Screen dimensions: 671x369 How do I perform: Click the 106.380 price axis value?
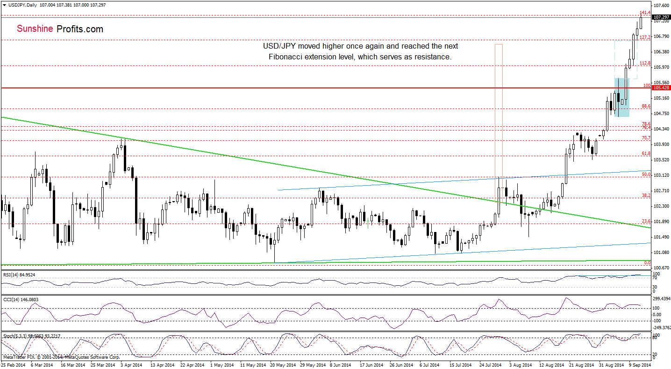[x=662, y=51]
